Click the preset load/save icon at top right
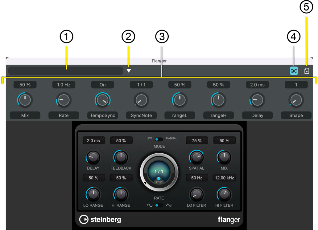 [307, 71]
